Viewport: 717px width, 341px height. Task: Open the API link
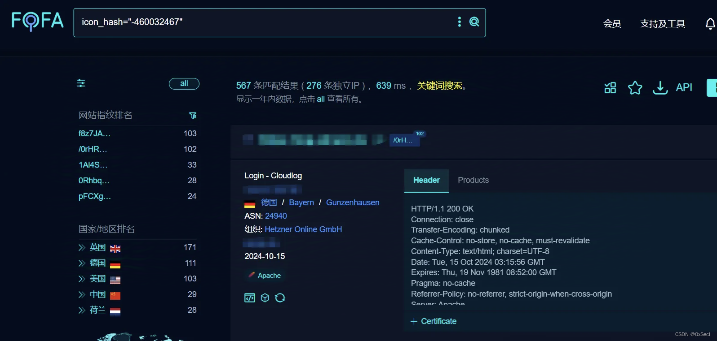pyautogui.click(x=684, y=87)
